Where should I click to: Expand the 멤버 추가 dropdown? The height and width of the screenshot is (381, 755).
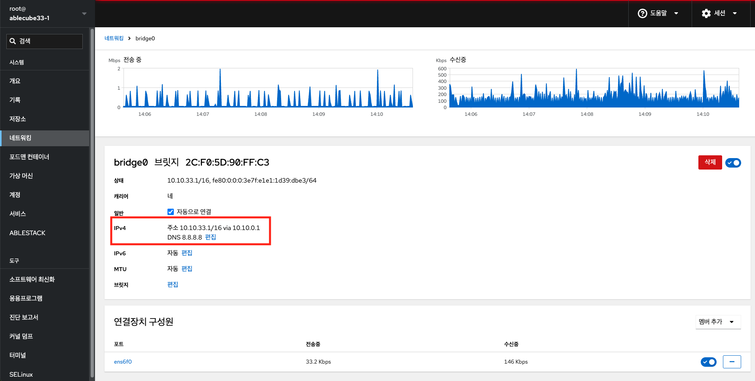718,322
